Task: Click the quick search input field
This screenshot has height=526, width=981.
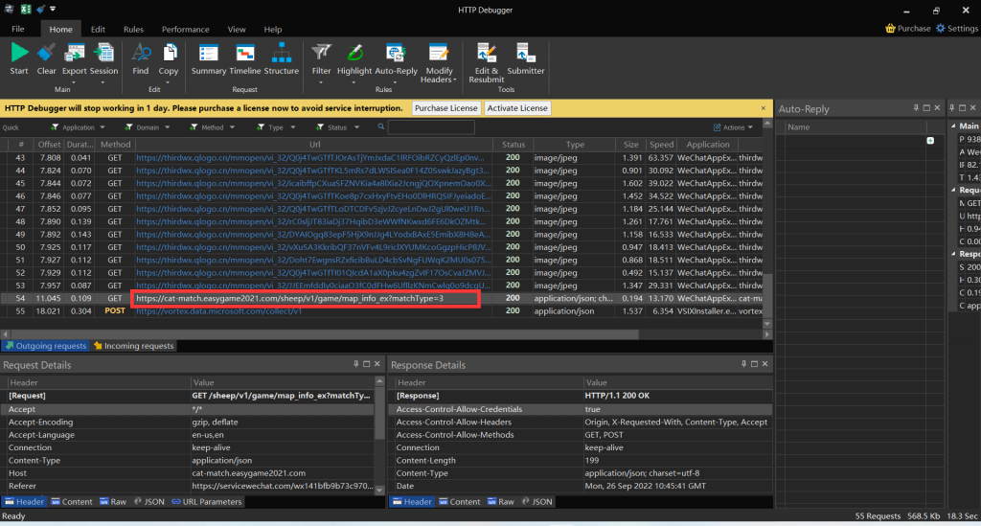Action: (430, 127)
